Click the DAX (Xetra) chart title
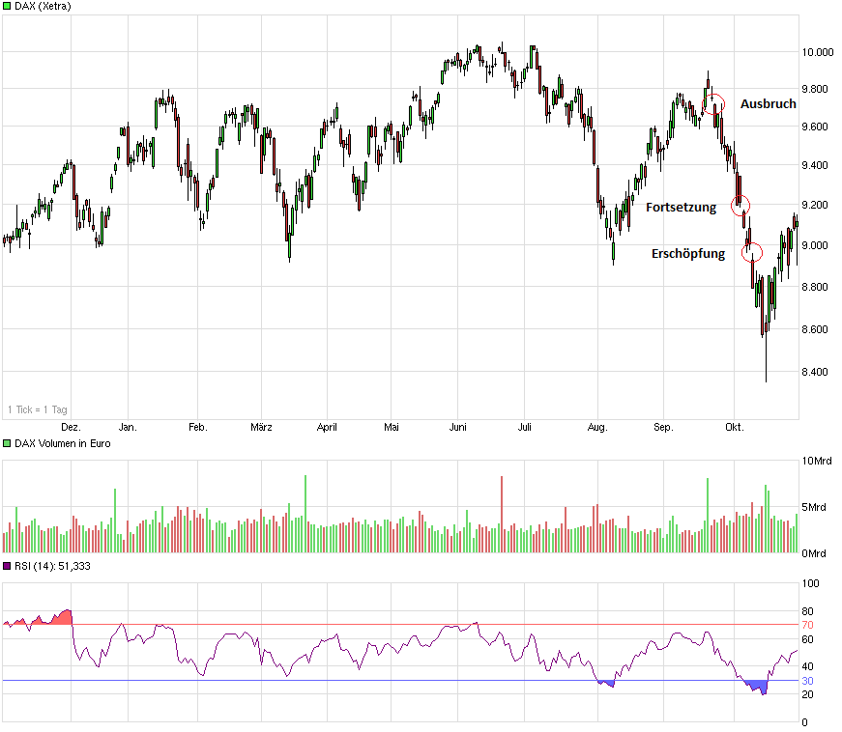The height and width of the screenshot is (732, 842). [x=43, y=6]
